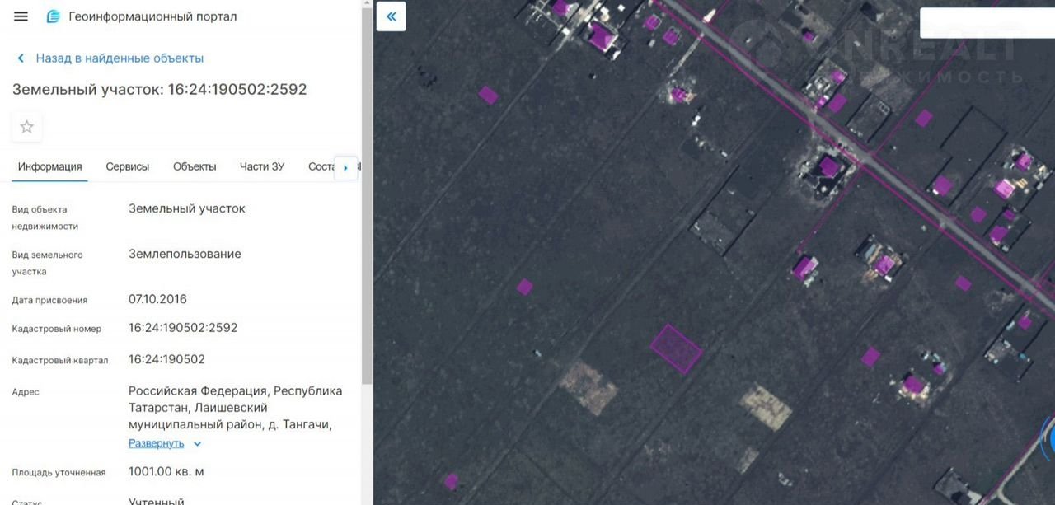The image size is (1055, 505).
Task: Click the cadastral number 16:24:190502:2592 value
Action: pos(183,328)
